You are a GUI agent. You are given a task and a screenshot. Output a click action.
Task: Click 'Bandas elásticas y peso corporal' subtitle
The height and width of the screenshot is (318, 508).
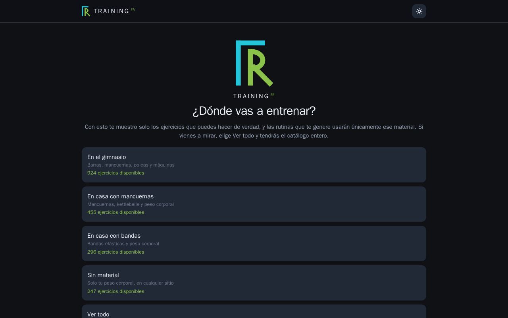(123, 244)
